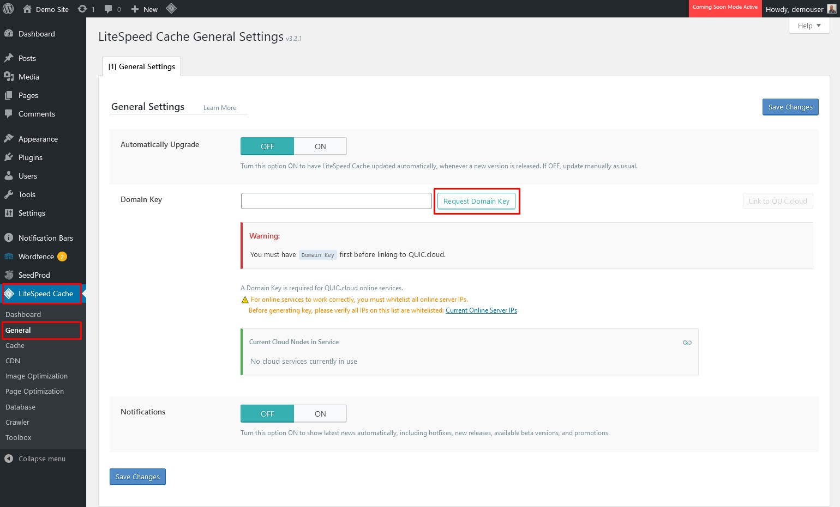Viewport: 840px width, 507px height.
Task: Set Notifications to OFF
Action: 267,414
